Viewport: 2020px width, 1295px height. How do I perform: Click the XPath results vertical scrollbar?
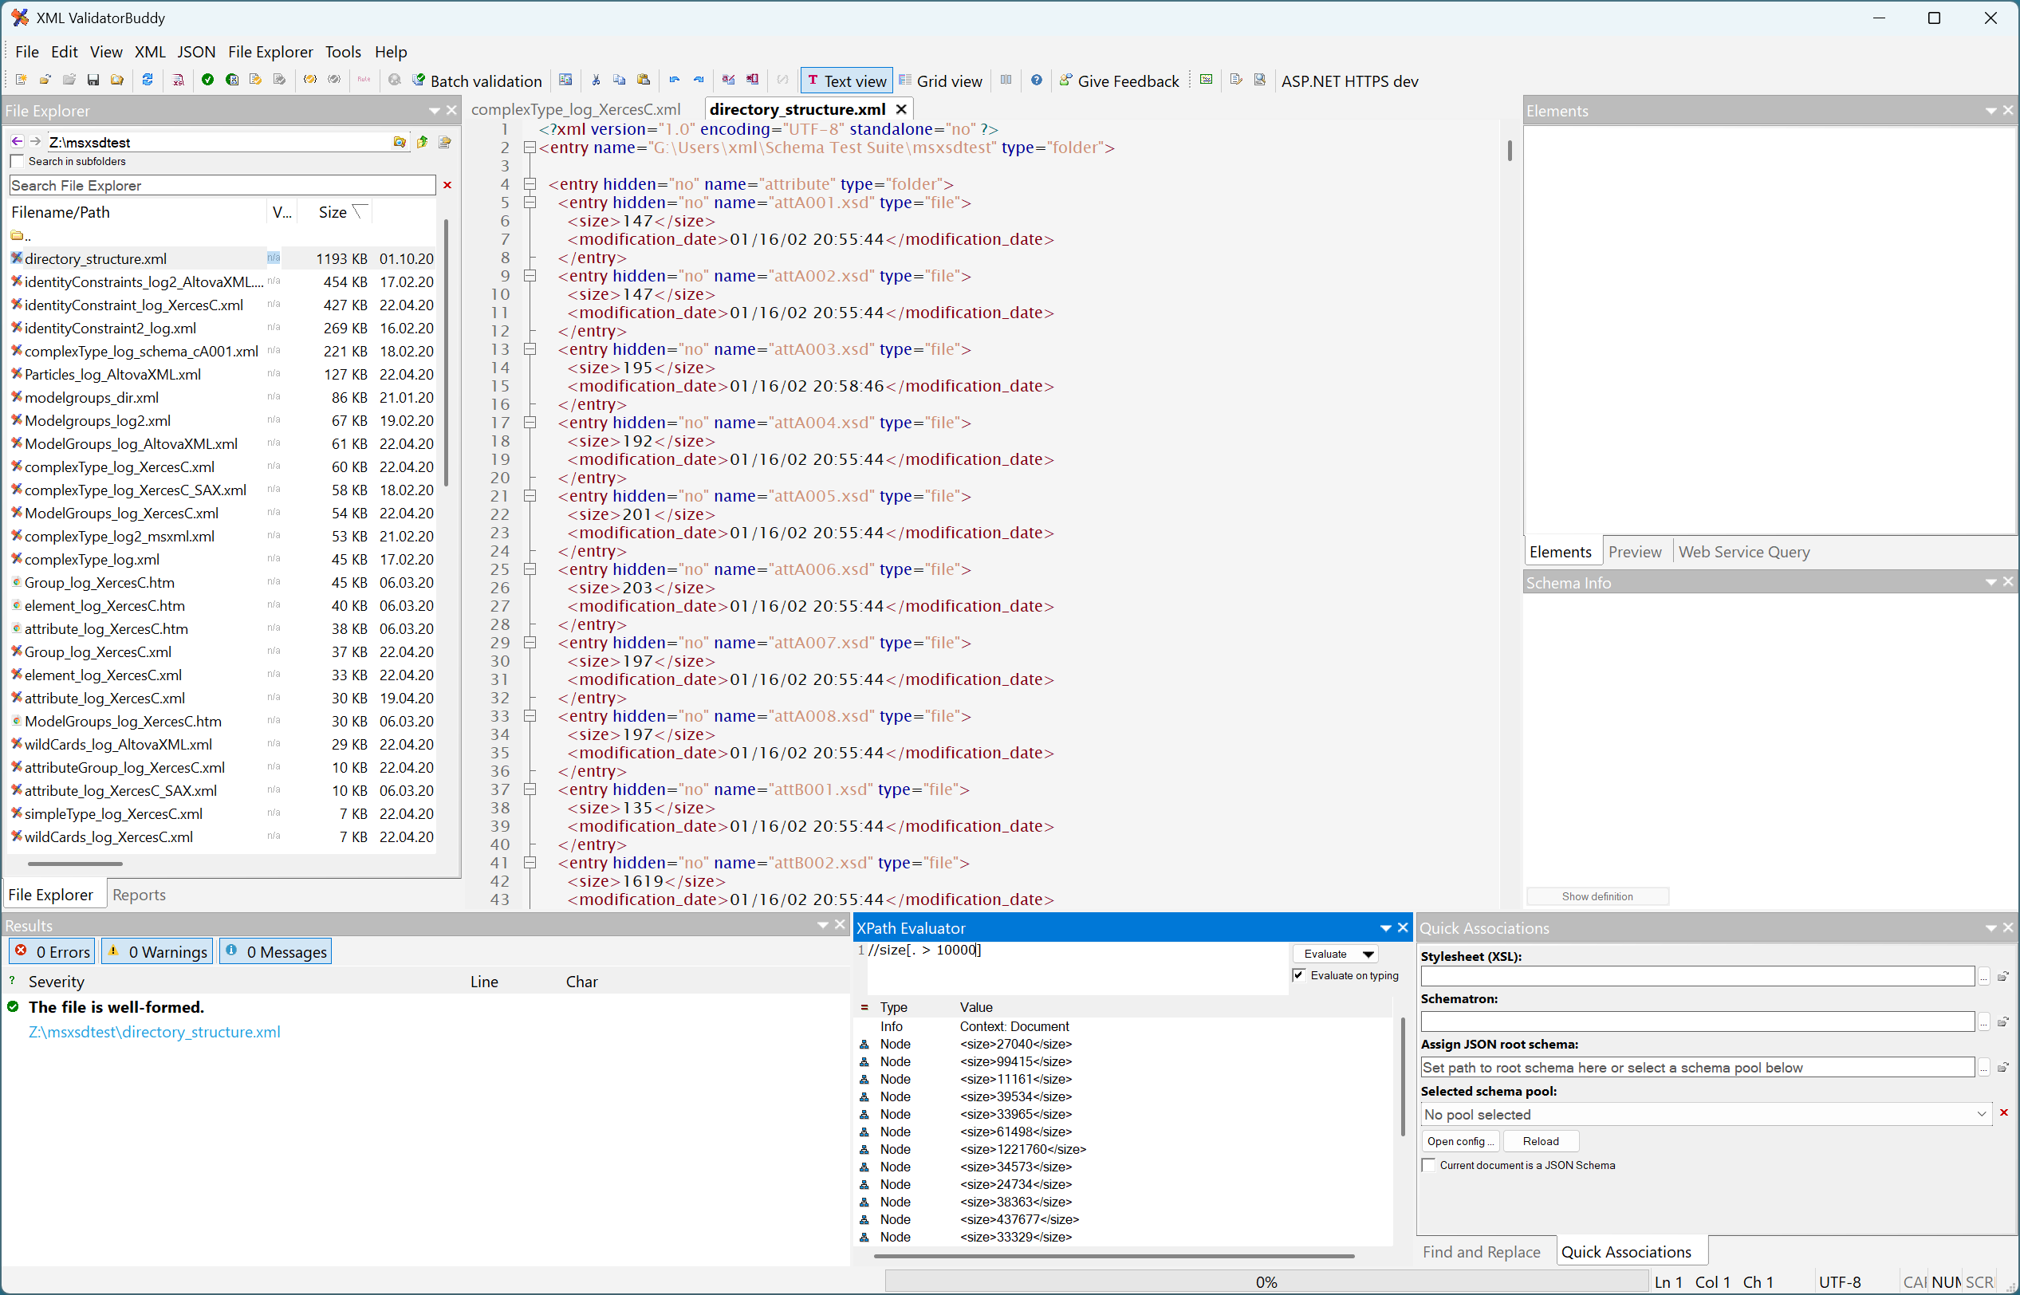point(1402,1077)
